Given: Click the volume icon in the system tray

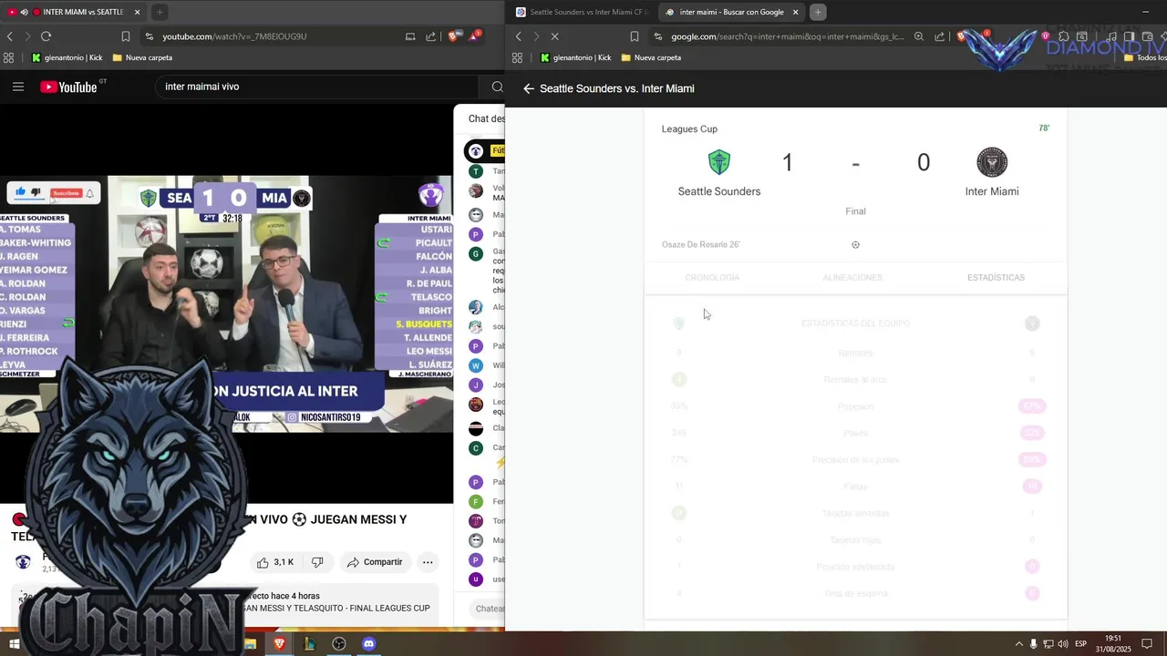Looking at the screenshot, I should 1063,643.
